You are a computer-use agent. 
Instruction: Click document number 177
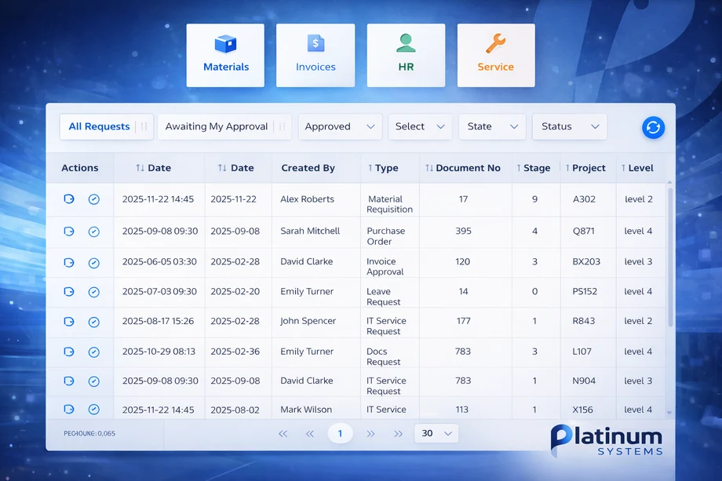click(463, 321)
